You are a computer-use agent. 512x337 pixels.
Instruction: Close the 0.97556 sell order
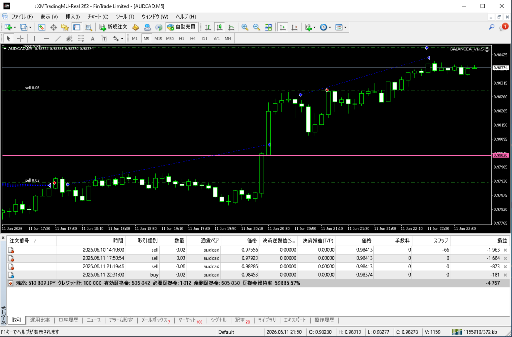click(x=505, y=250)
